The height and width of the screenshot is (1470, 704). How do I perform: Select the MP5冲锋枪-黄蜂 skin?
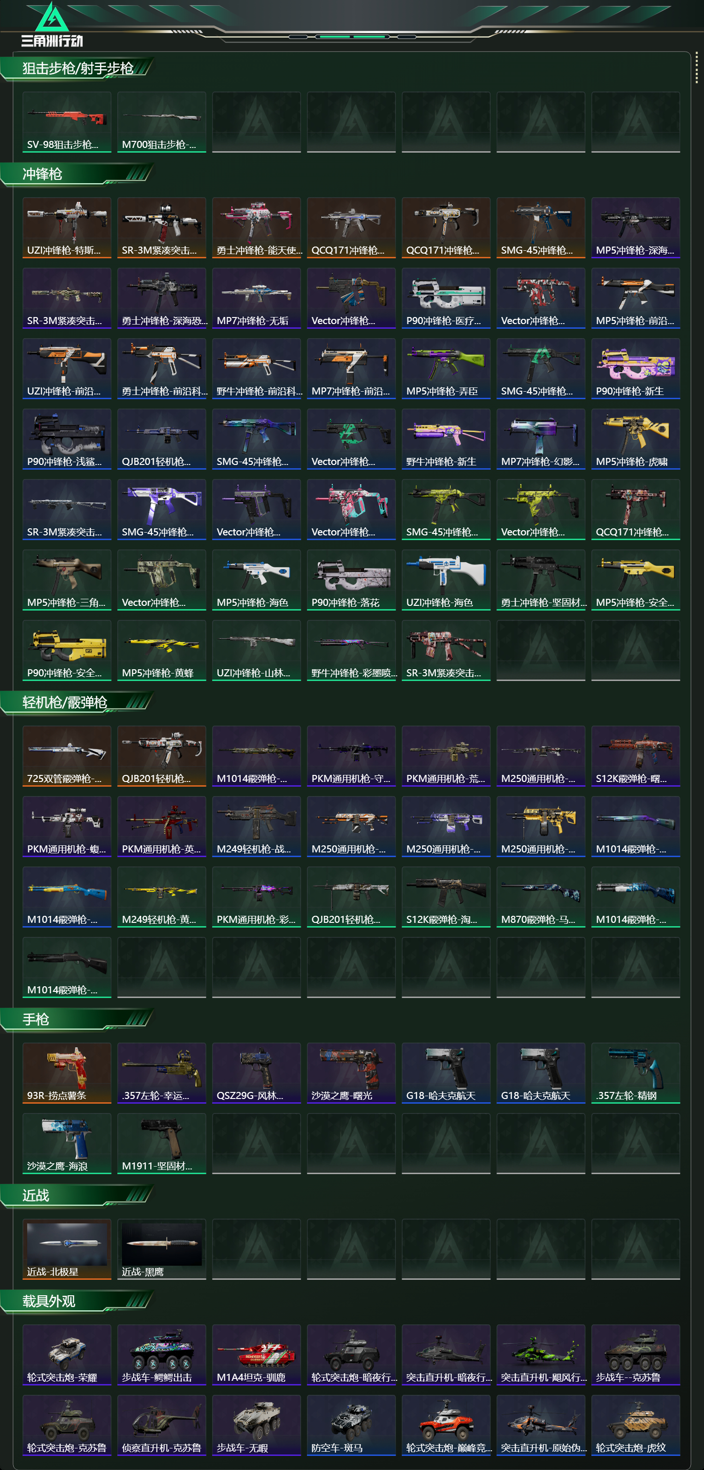tap(161, 650)
